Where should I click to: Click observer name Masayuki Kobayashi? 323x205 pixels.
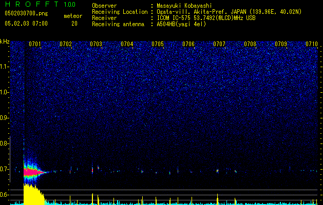[x=184, y=6]
